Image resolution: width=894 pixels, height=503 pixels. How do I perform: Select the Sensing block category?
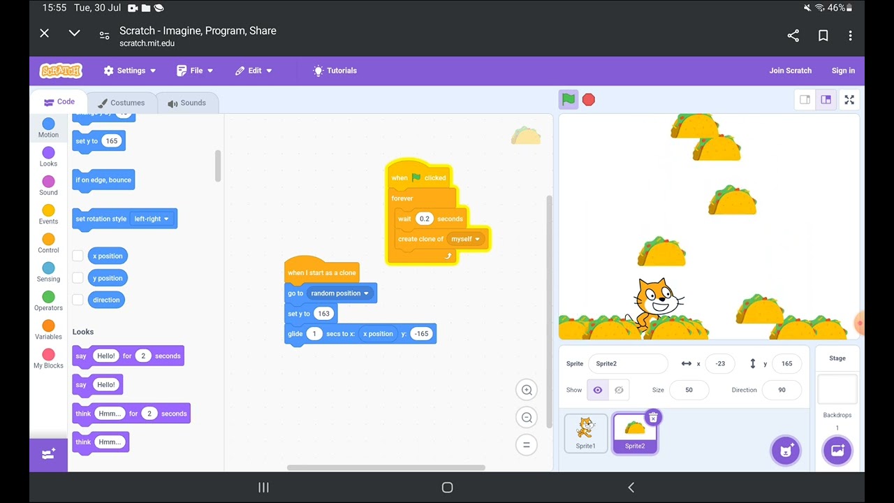48,272
